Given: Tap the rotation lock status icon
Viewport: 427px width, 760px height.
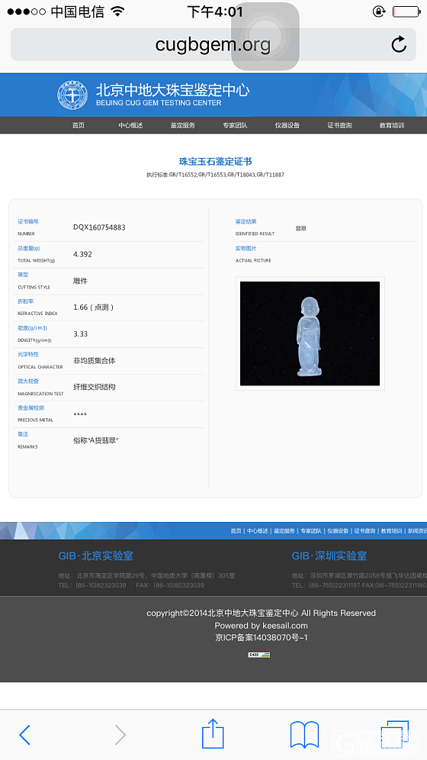Looking at the screenshot, I should [x=379, y=11].
